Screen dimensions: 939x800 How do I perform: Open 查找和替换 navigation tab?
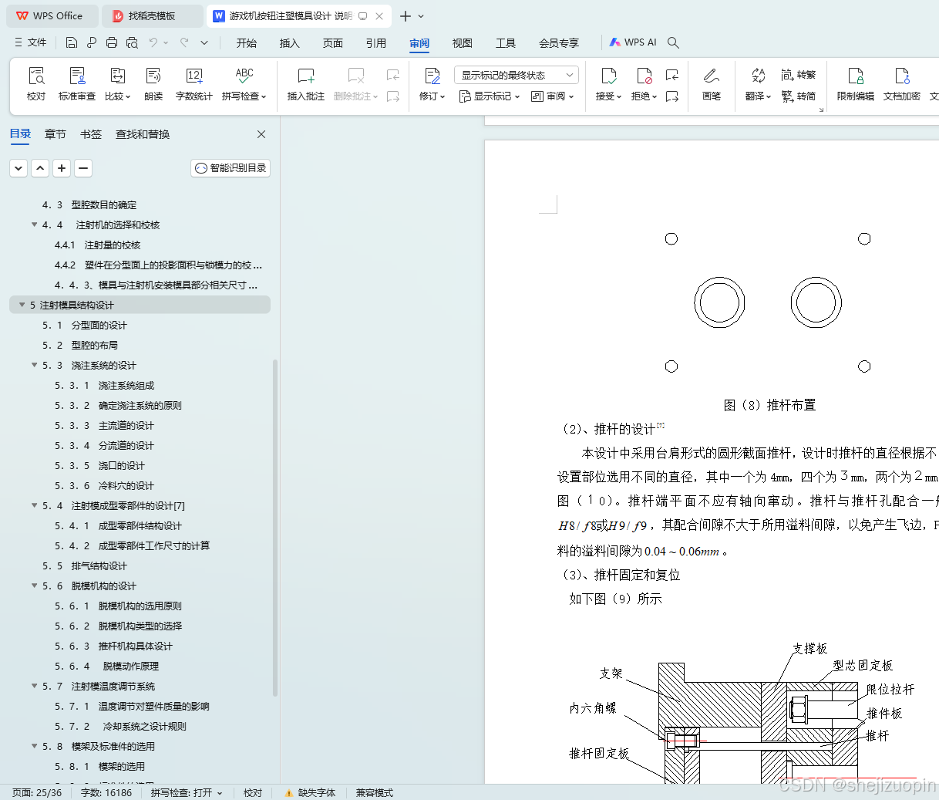click(143, 134)
